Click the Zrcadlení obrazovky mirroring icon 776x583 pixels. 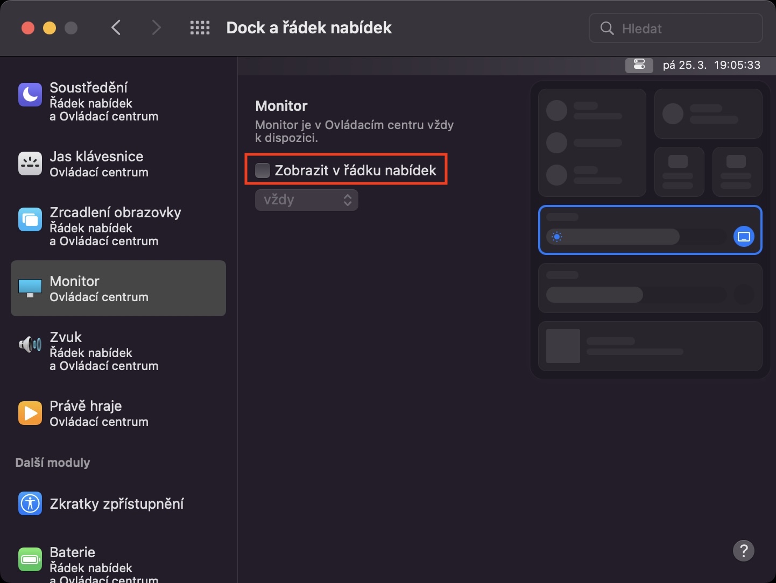(x=30, y=219)
